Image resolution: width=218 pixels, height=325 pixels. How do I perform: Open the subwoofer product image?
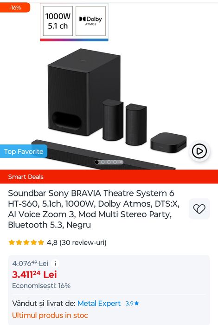tap(84, 92)
